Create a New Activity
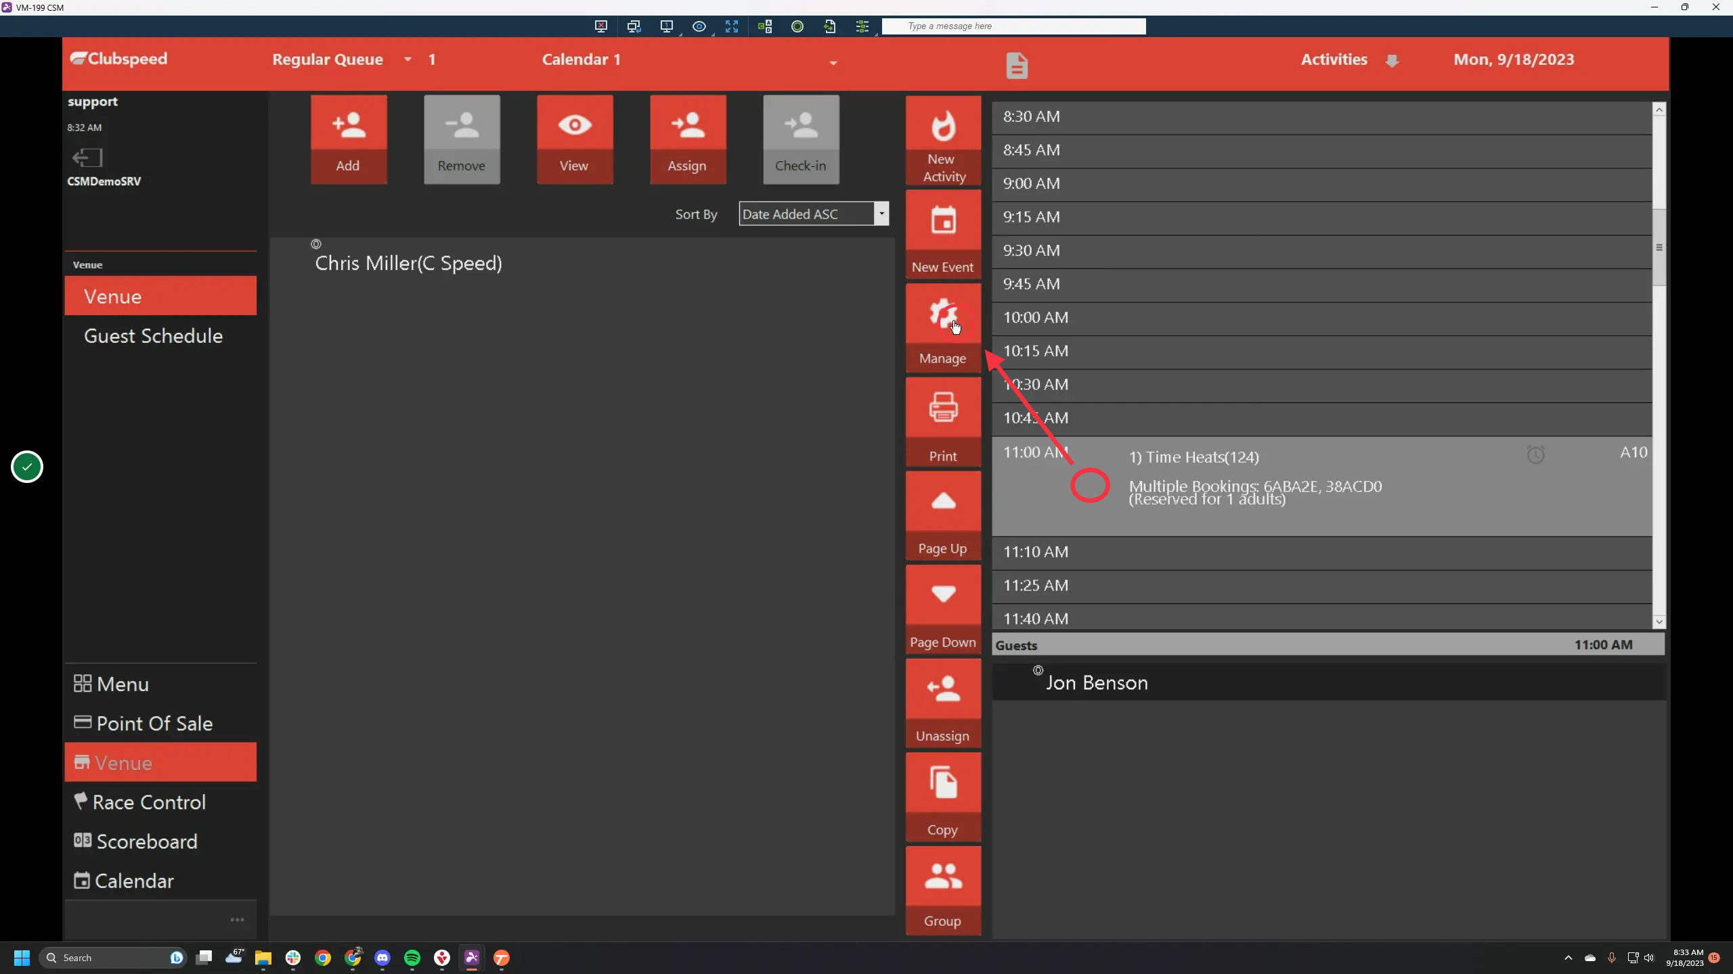 coord(943,141)
